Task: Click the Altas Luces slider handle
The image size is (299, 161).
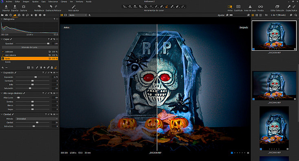Action: pyautogui.click(x=18, y=98)
